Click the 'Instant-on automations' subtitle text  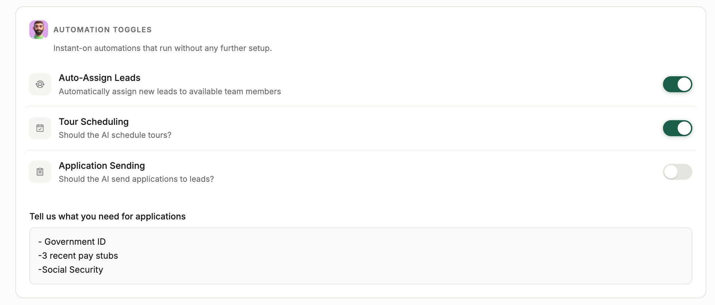pos(162,48)
